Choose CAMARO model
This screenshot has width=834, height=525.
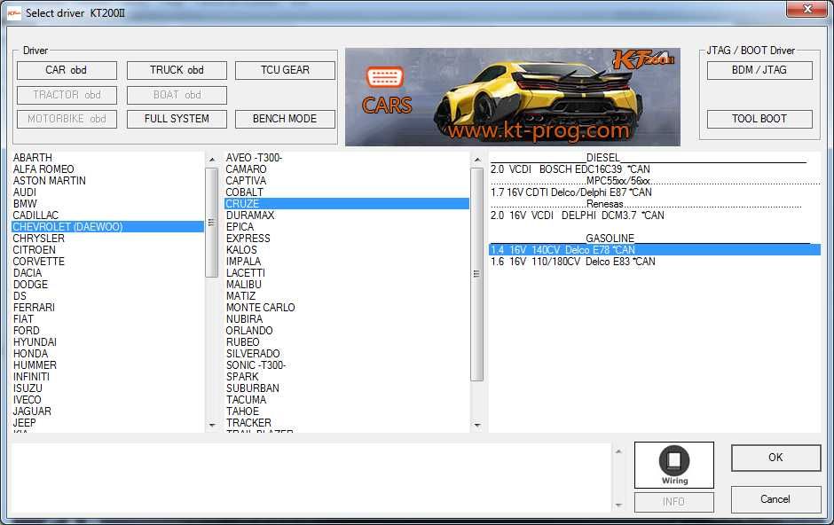347,169
